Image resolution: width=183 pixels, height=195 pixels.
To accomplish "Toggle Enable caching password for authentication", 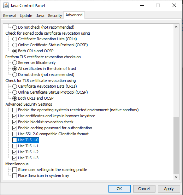I will click(14, 128).
